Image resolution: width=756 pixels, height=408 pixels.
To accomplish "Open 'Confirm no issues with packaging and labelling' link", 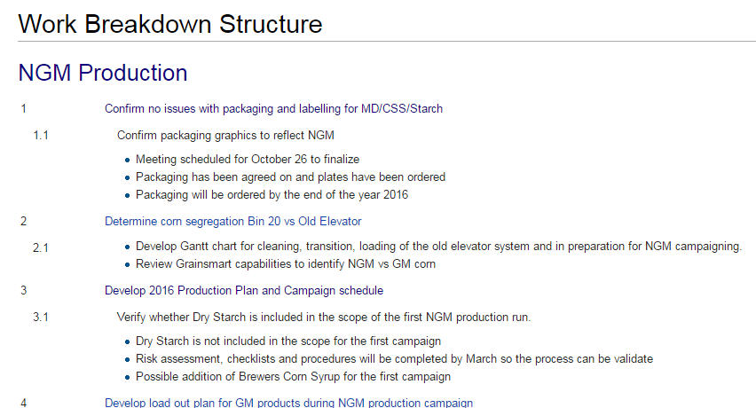I will (273, 109).
